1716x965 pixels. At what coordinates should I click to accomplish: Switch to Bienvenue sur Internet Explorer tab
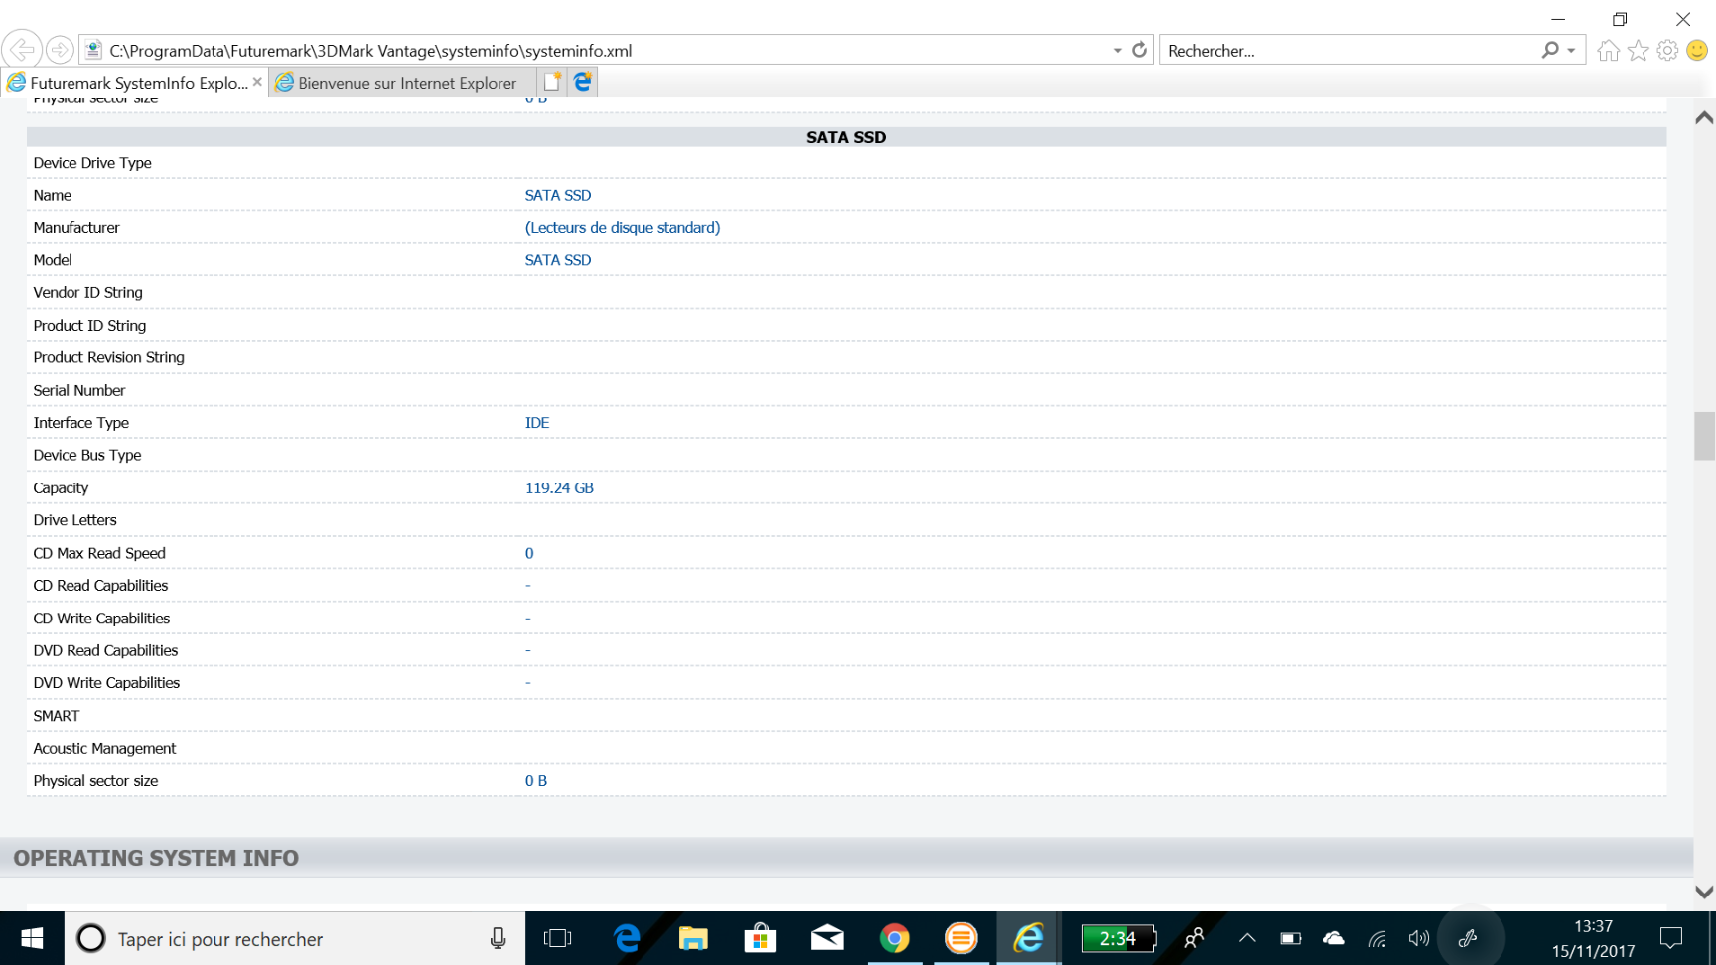click(x=403, y=83)
